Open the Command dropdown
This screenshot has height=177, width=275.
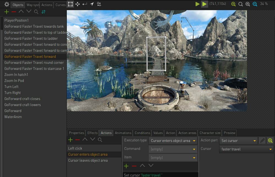173,149
